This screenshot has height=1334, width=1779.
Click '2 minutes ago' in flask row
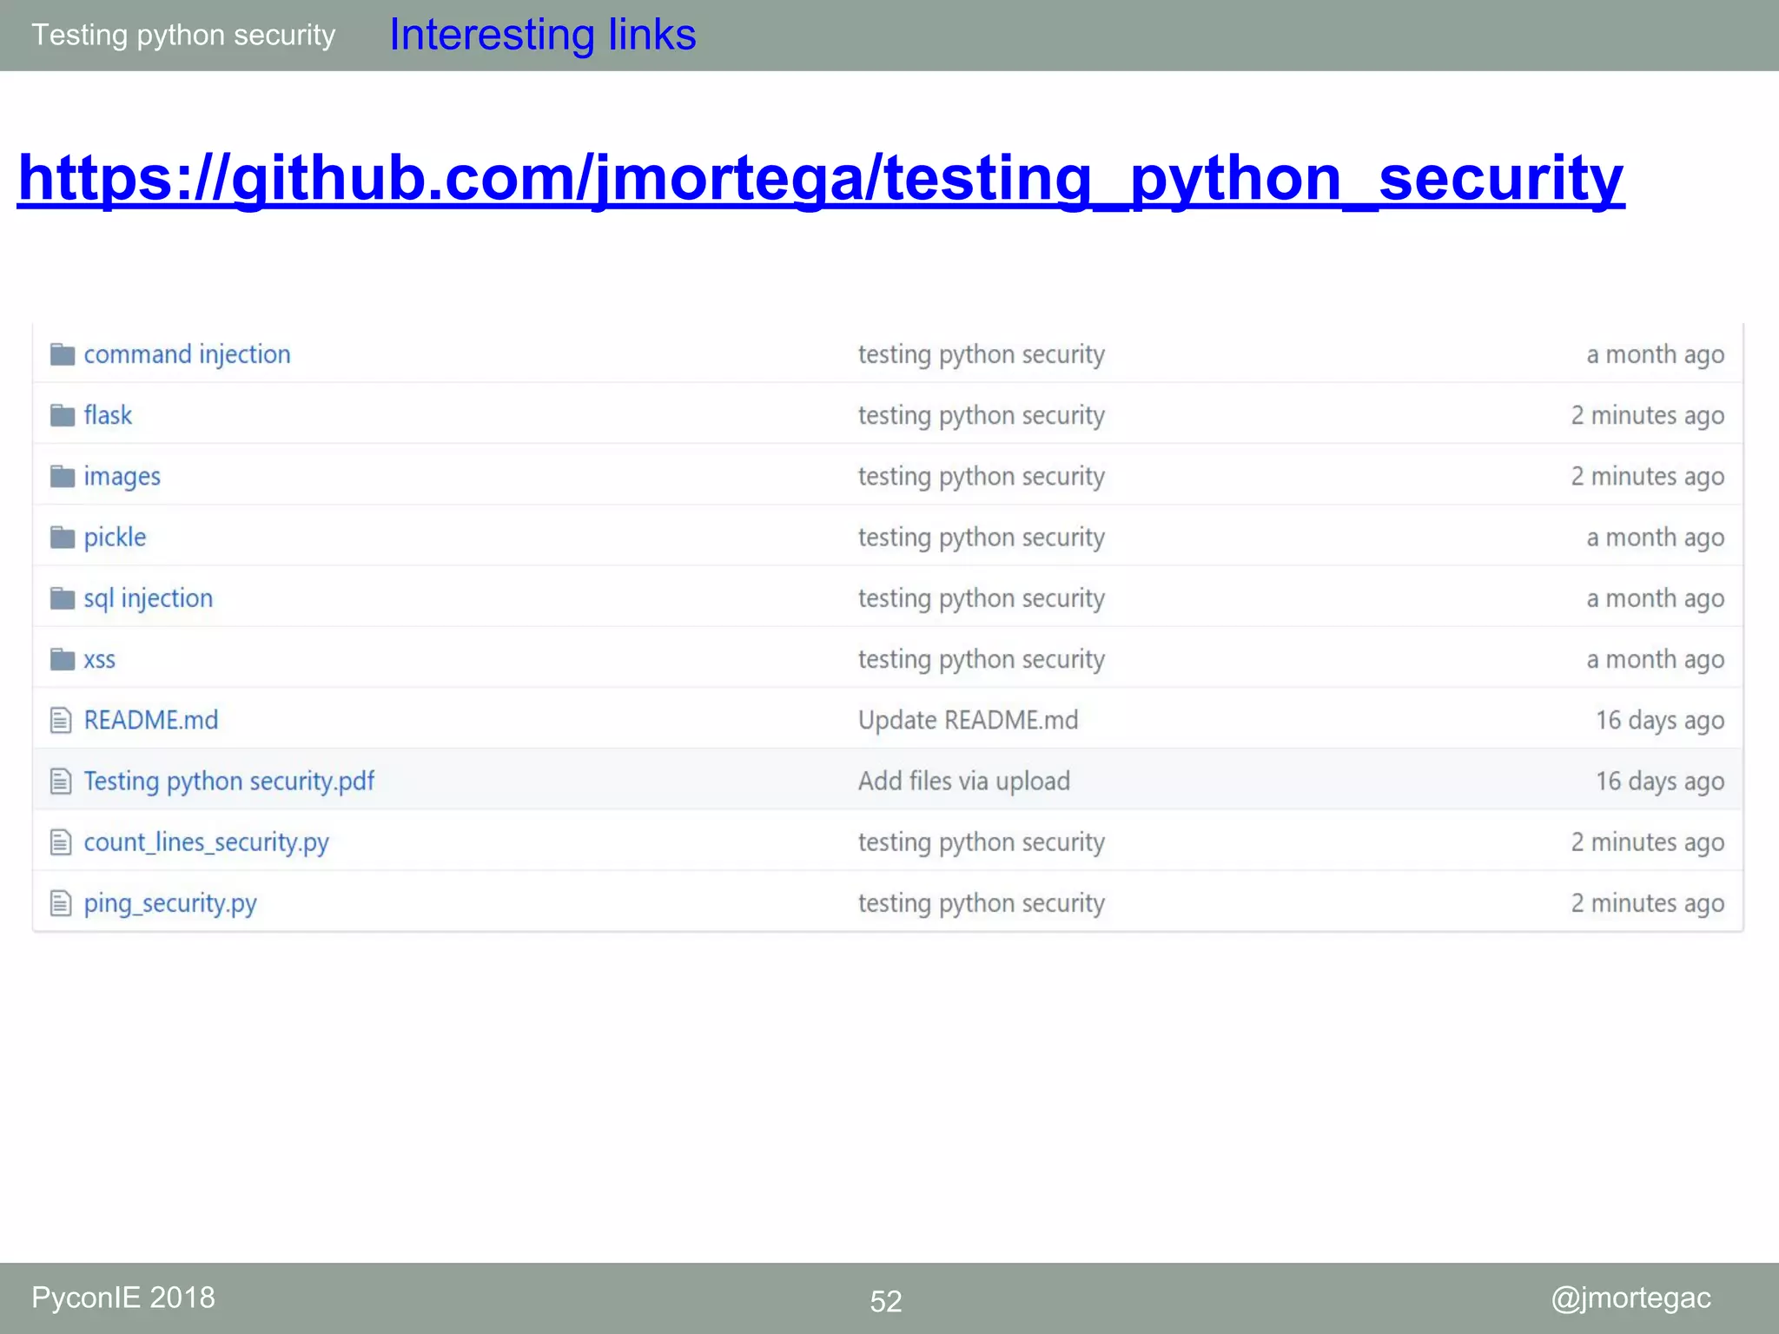coord(1647,415)
